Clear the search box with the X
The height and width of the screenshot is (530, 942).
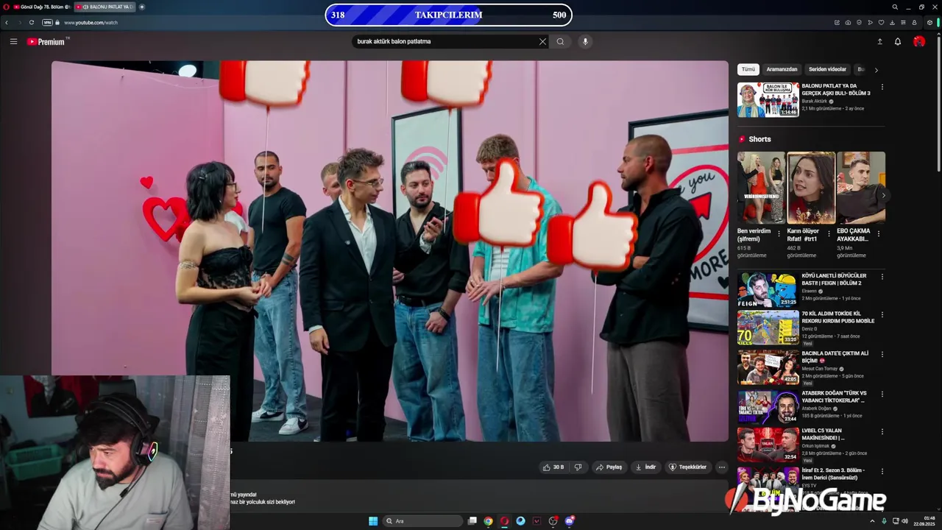[542, 41]
